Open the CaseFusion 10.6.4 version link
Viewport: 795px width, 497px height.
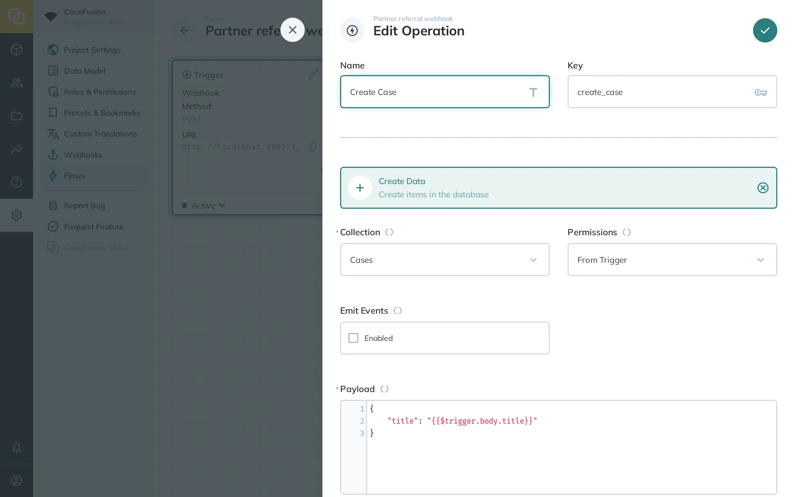[x=94, y=248]
